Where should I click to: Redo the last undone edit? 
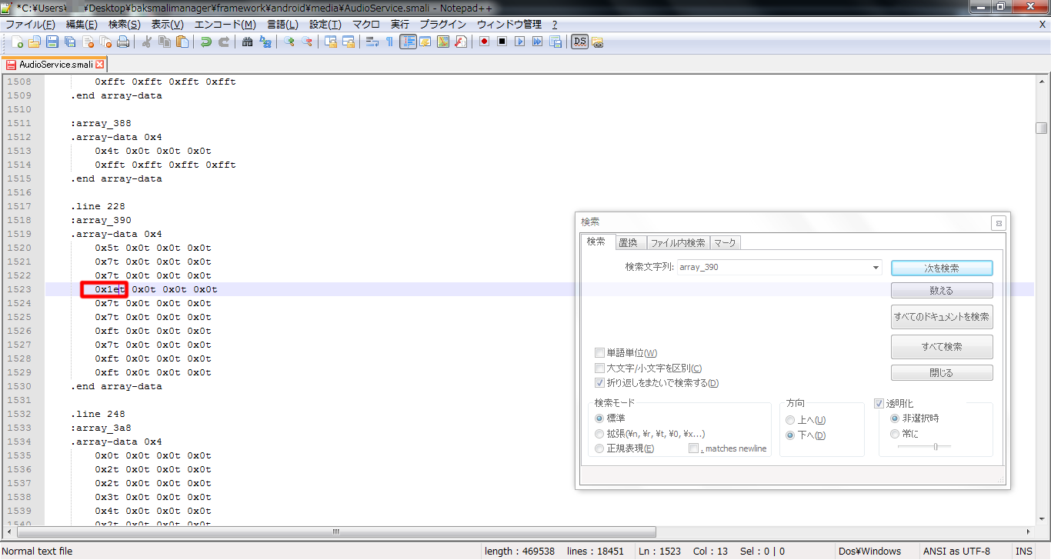223,42
